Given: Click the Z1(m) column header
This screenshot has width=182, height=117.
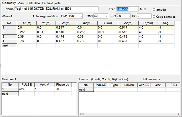Looking at the screenshot, I should coord(66,23).
